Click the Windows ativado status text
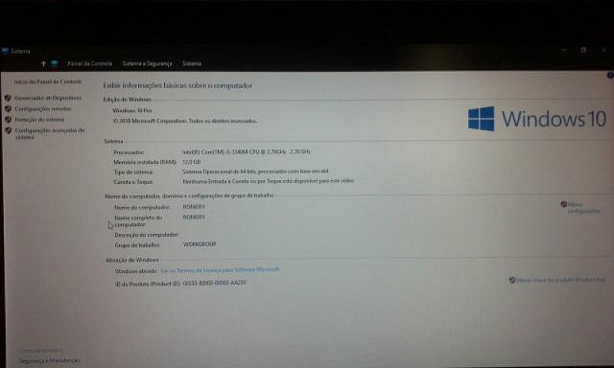Screen dimensions: 614x368 click(x=136, y=271)
